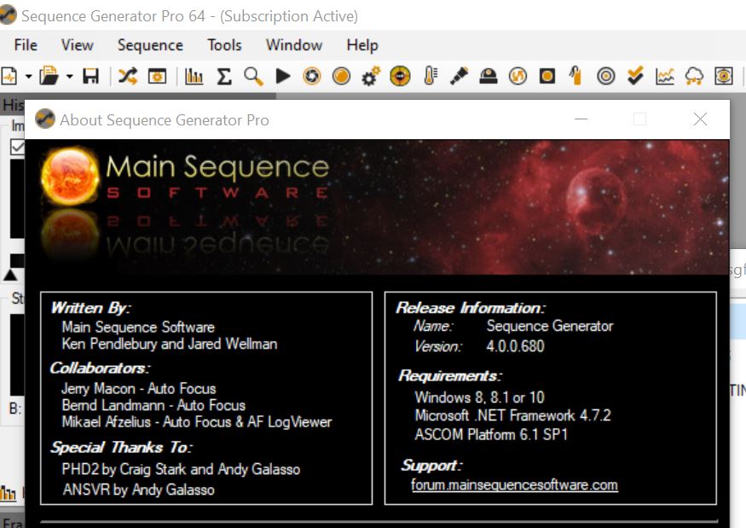This screenshot has height=528, width=746.
Task: Click the double checkmark toolbar icon
Action: [635, 76]
